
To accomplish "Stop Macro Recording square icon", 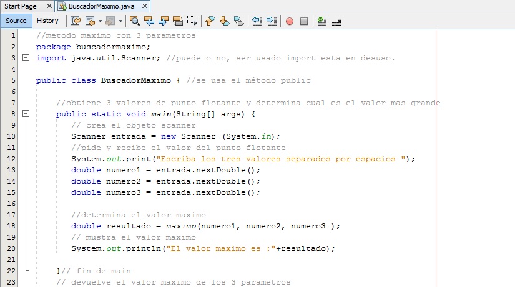I will click(x=304, y=21).
